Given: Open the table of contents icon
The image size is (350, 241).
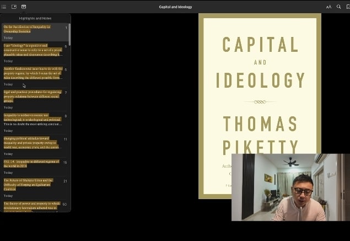Looking at the screenshot, I should click(4, 7).
